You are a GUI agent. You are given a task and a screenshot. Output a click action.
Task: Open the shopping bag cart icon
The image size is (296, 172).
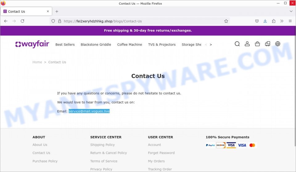coord(257,44)
